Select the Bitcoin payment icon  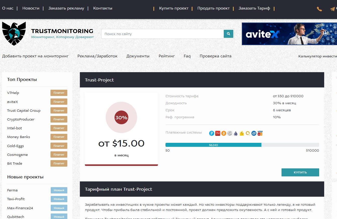click(x=223, y=133)
